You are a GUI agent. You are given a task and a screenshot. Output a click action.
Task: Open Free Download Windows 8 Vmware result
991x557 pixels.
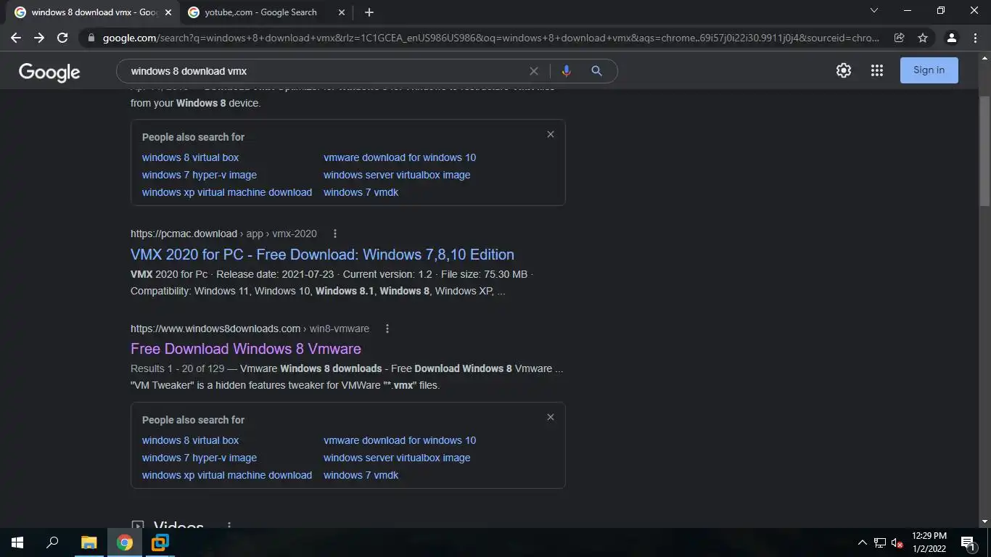tap(246, 349)
